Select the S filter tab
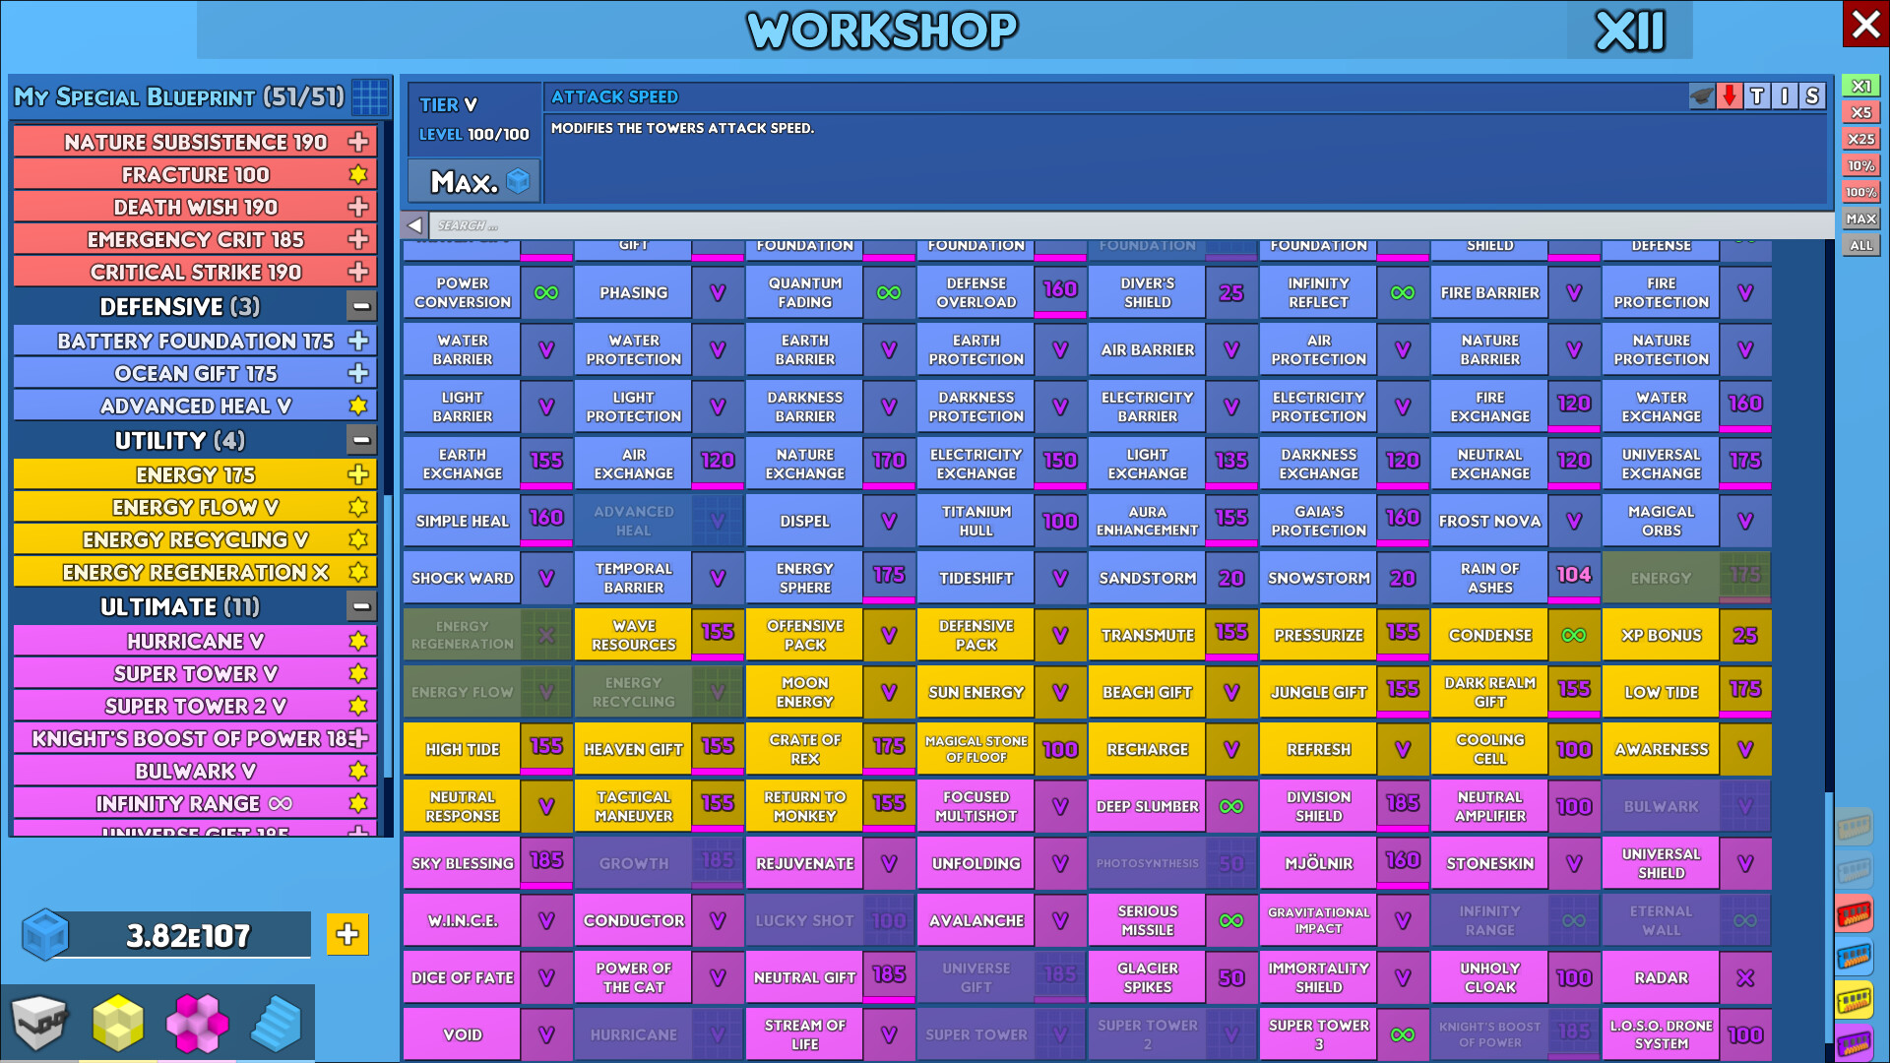Screen dimensions: 1890x1063 tap(1812, 96)
